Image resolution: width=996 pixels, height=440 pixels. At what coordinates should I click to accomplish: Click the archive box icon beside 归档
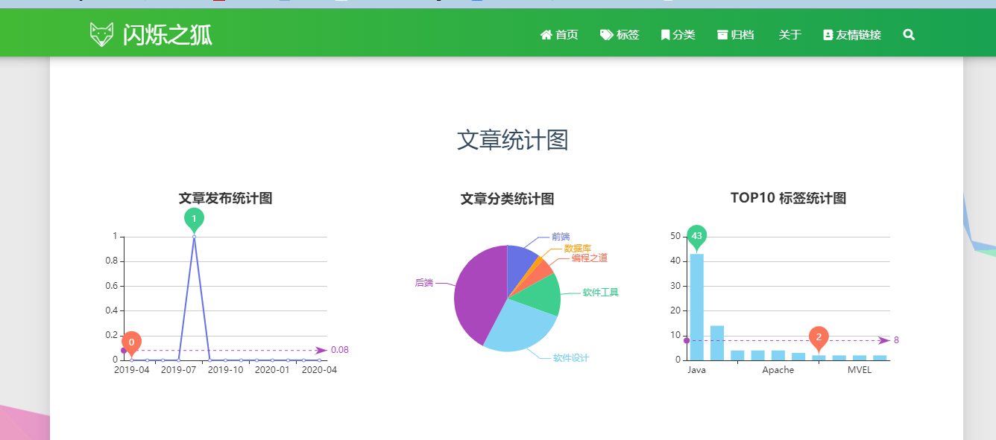tap(722, 35)
